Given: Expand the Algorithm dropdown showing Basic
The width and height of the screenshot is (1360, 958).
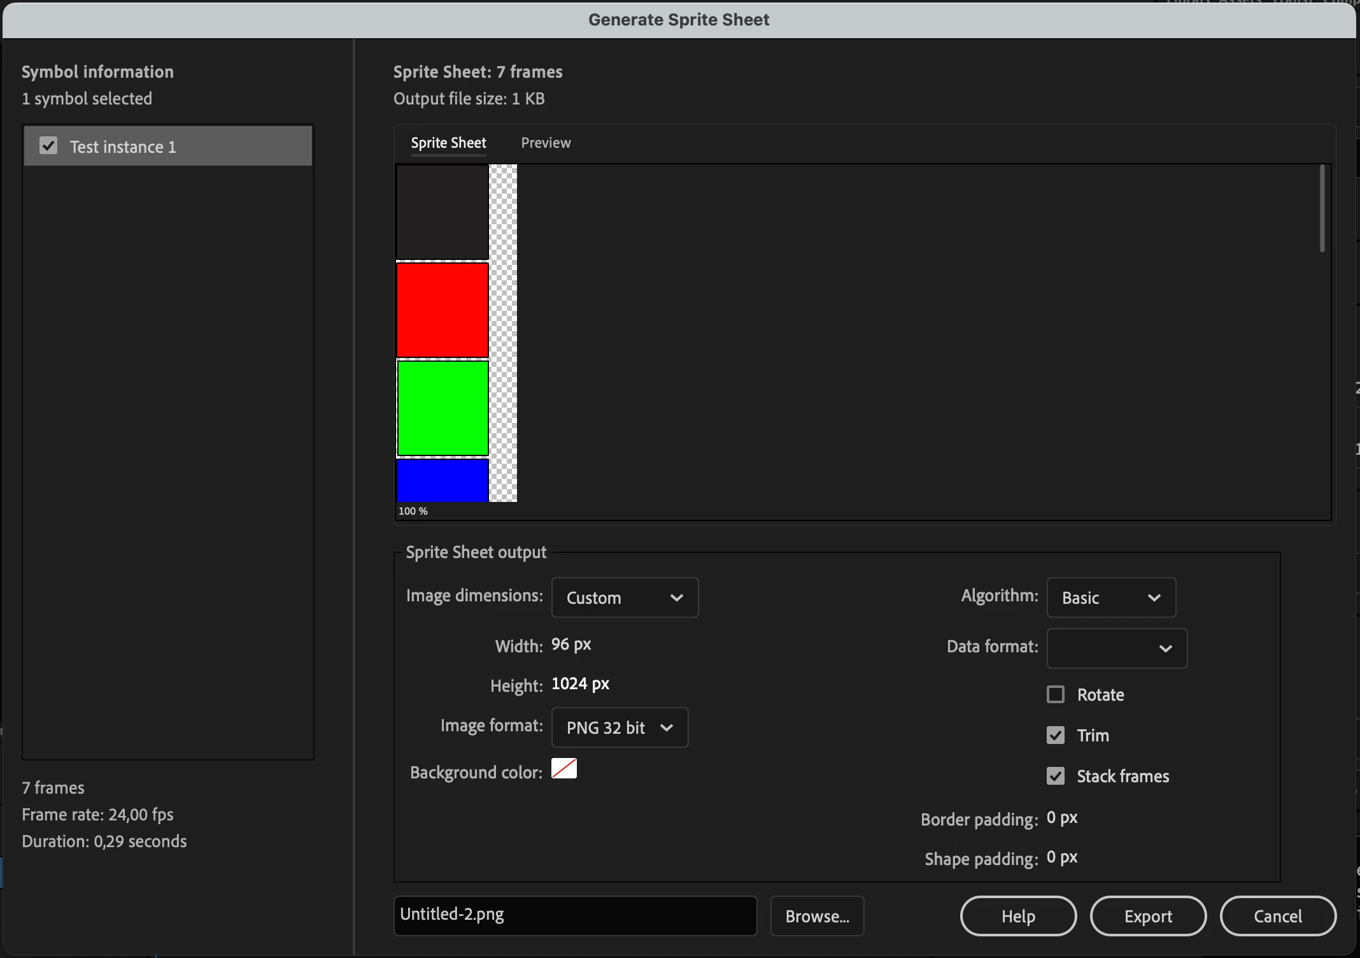Looking at the screenshot, I should pyautogui.click(x=1111, y=597).
